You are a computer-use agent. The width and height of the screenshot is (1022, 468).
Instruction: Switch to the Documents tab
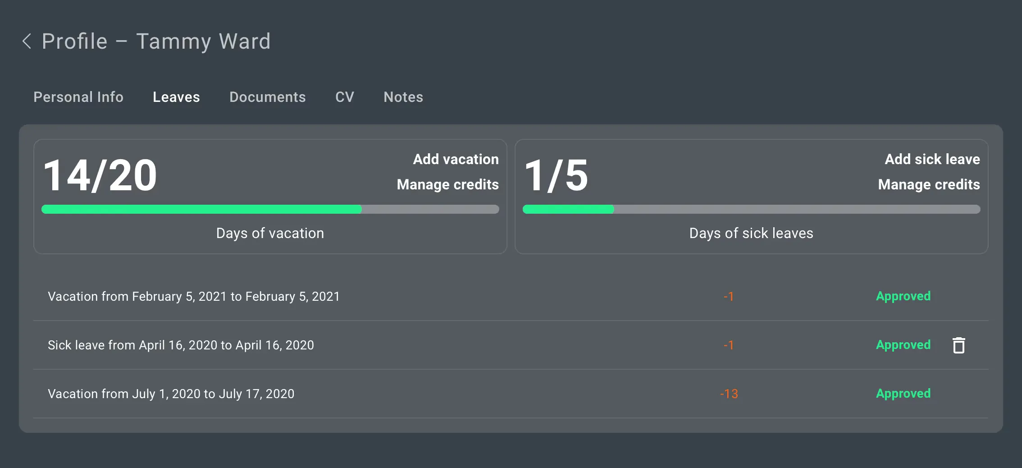pos(268,97)
